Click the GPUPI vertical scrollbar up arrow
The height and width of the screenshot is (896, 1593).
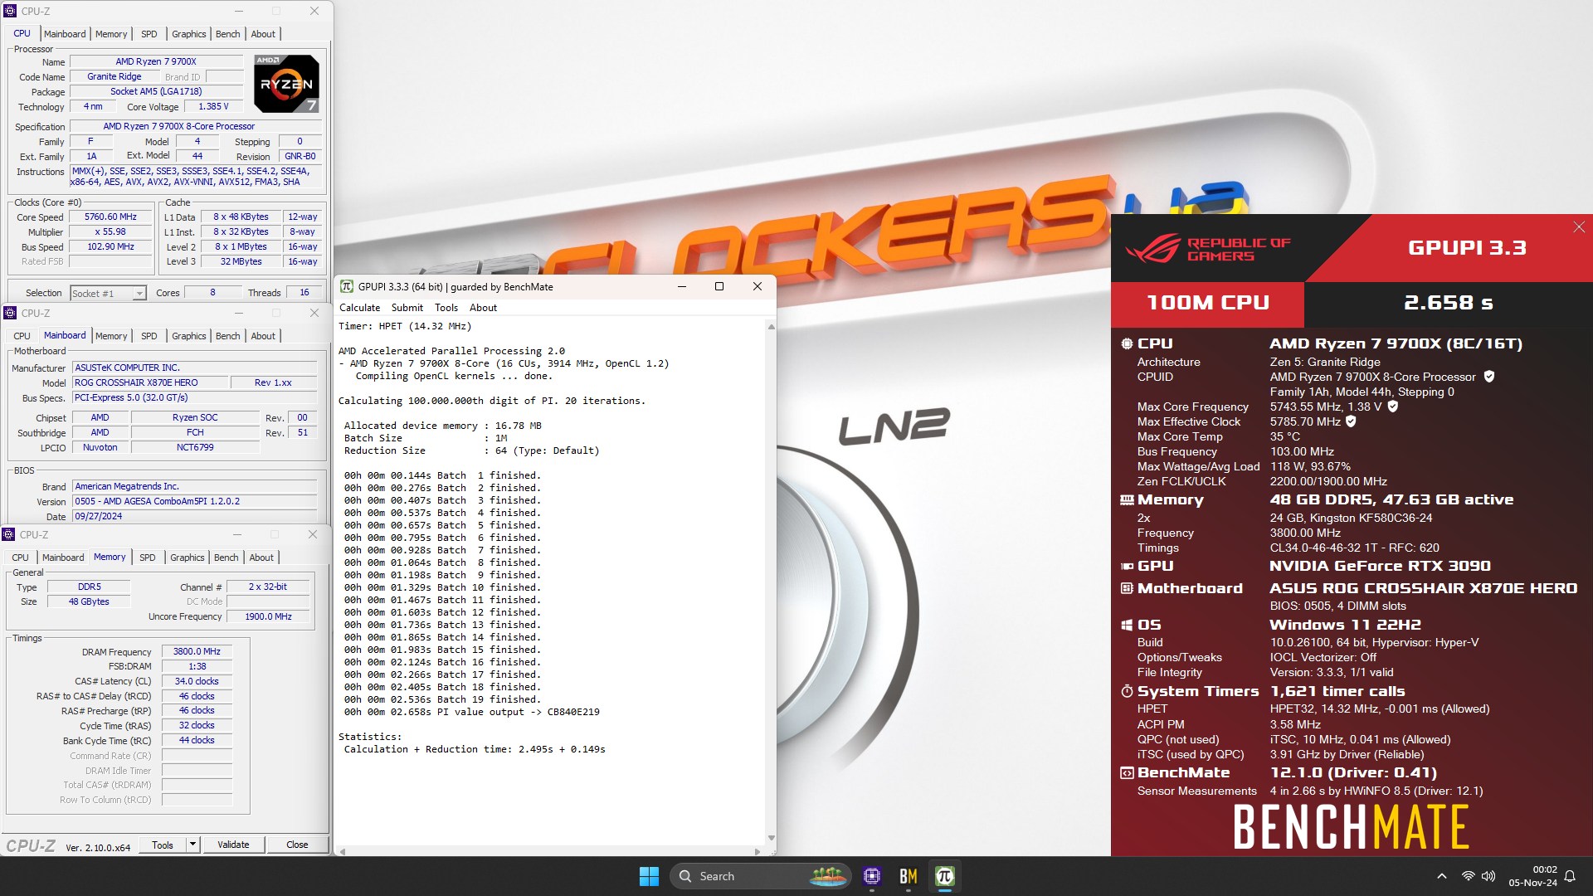(x=771, y=327)
